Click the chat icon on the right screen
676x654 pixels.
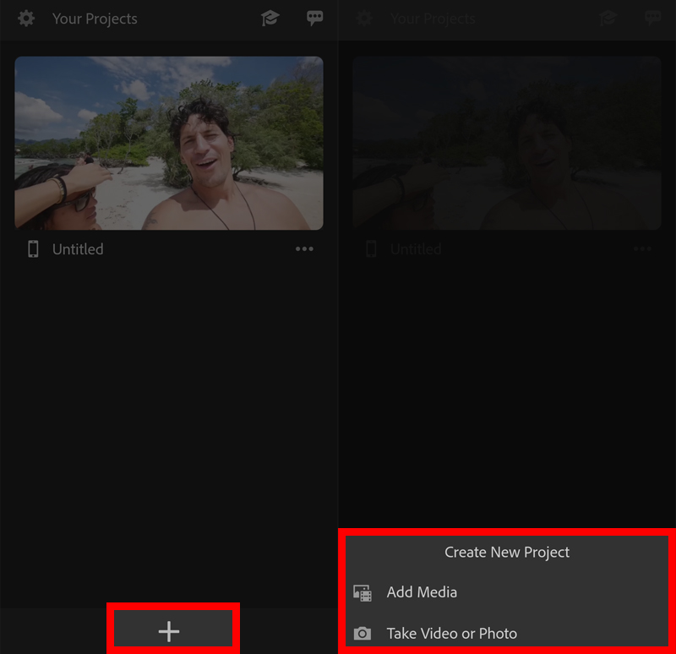point(652,18)
